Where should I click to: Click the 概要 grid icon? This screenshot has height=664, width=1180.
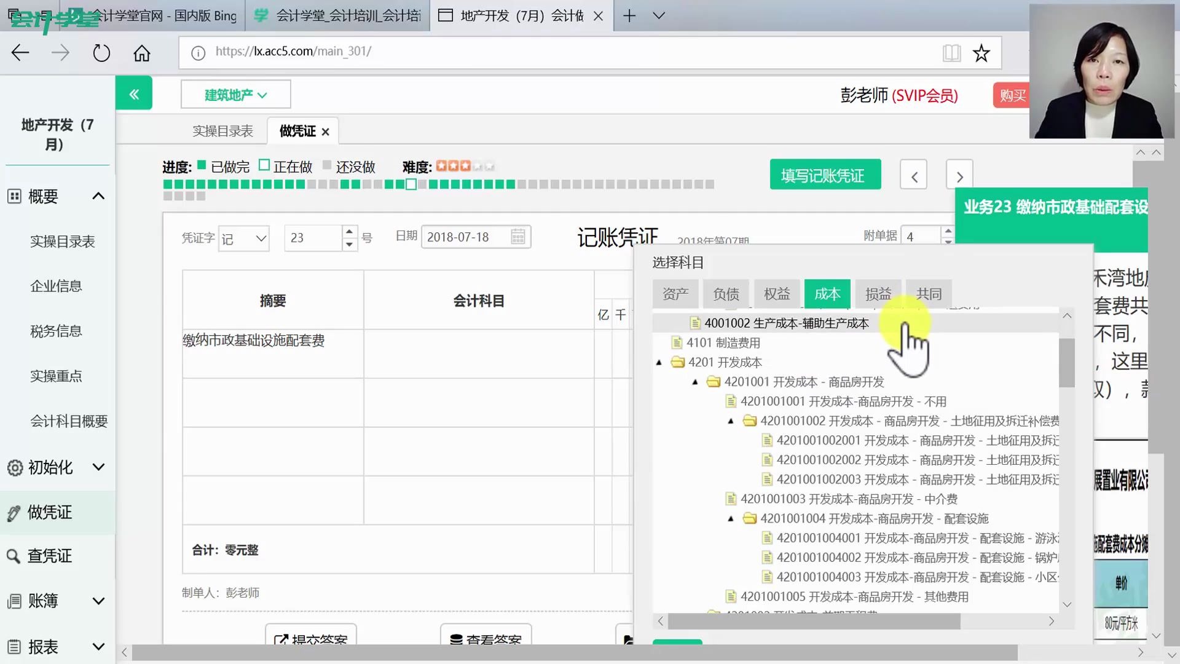pyautogui.click(x=14, y=196)
